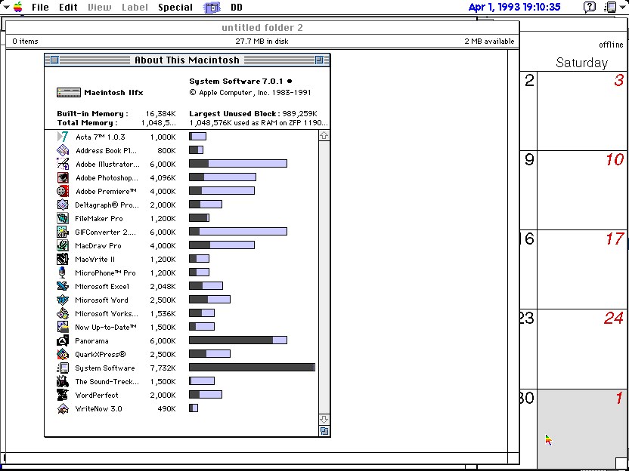Click the menu bar clock Apr 1, 1993
The image size is (629, 471).
point(514,8)
